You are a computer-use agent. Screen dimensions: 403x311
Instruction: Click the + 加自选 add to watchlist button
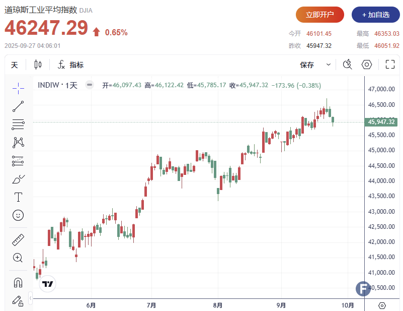(375, 15)
